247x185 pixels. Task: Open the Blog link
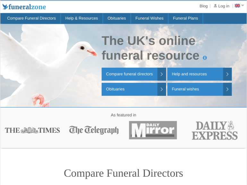(x=203, y=6)
